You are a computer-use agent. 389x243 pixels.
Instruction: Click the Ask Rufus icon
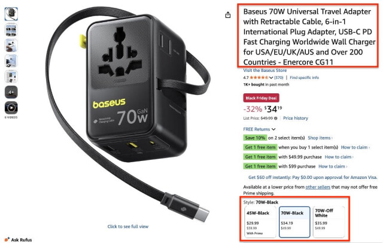click(x=7, y=239)
